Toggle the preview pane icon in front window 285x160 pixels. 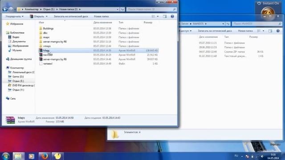[x=165, y=16]
